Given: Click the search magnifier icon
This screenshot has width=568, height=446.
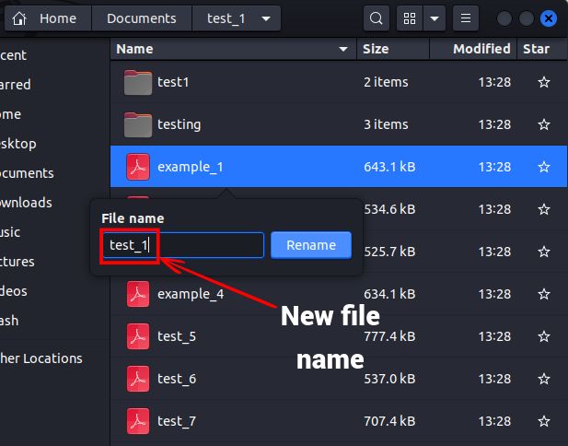Looking at the screenshot, I should 376,18.
